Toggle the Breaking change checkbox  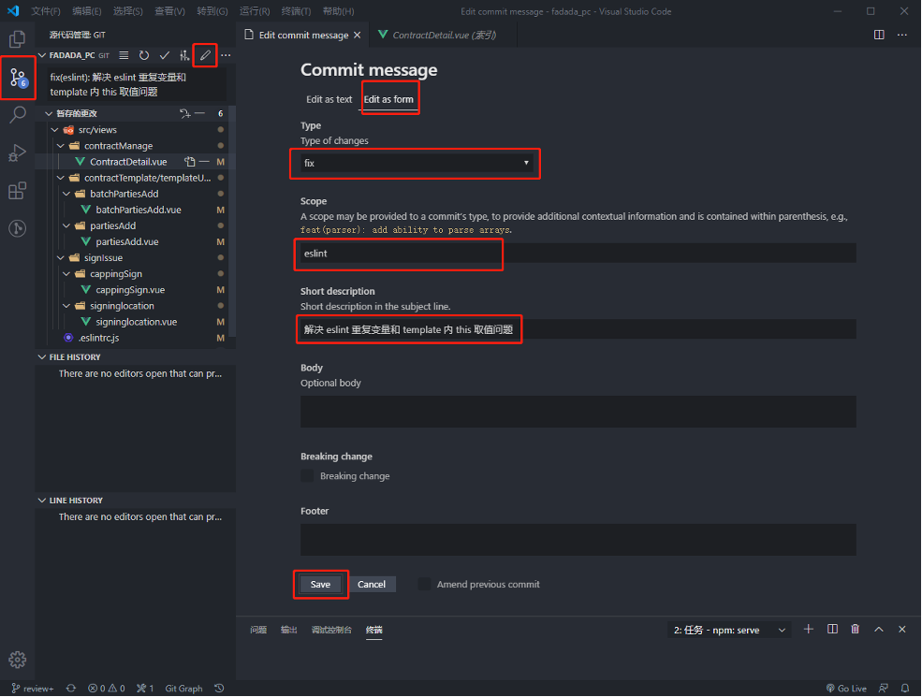pos(307,475)
